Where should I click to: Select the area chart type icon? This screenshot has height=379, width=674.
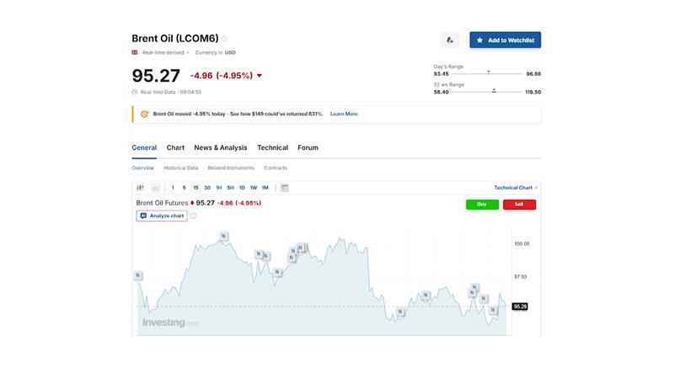pos(156,188)
